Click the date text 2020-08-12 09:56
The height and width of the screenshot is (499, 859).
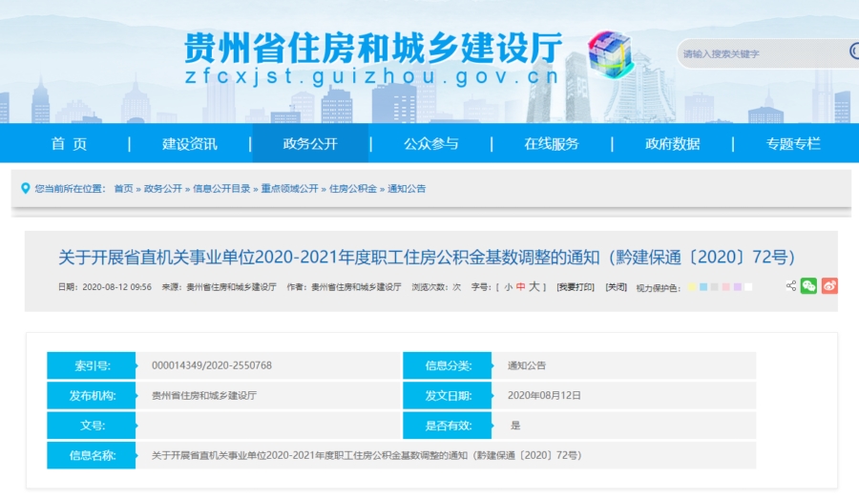pyautogui.click(x=116, y=287)
